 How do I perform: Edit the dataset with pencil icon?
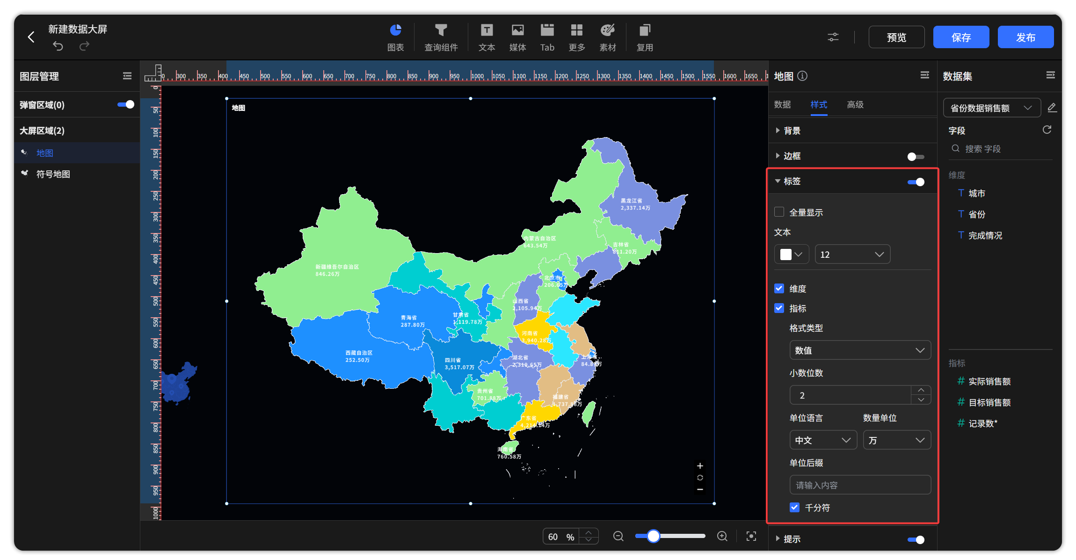click(x=1052, y=108)
